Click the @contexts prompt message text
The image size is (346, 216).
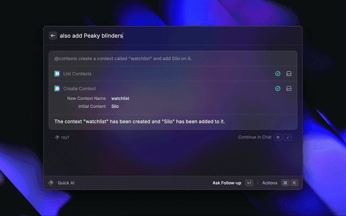pyautogui.click(x=123, y=58)
